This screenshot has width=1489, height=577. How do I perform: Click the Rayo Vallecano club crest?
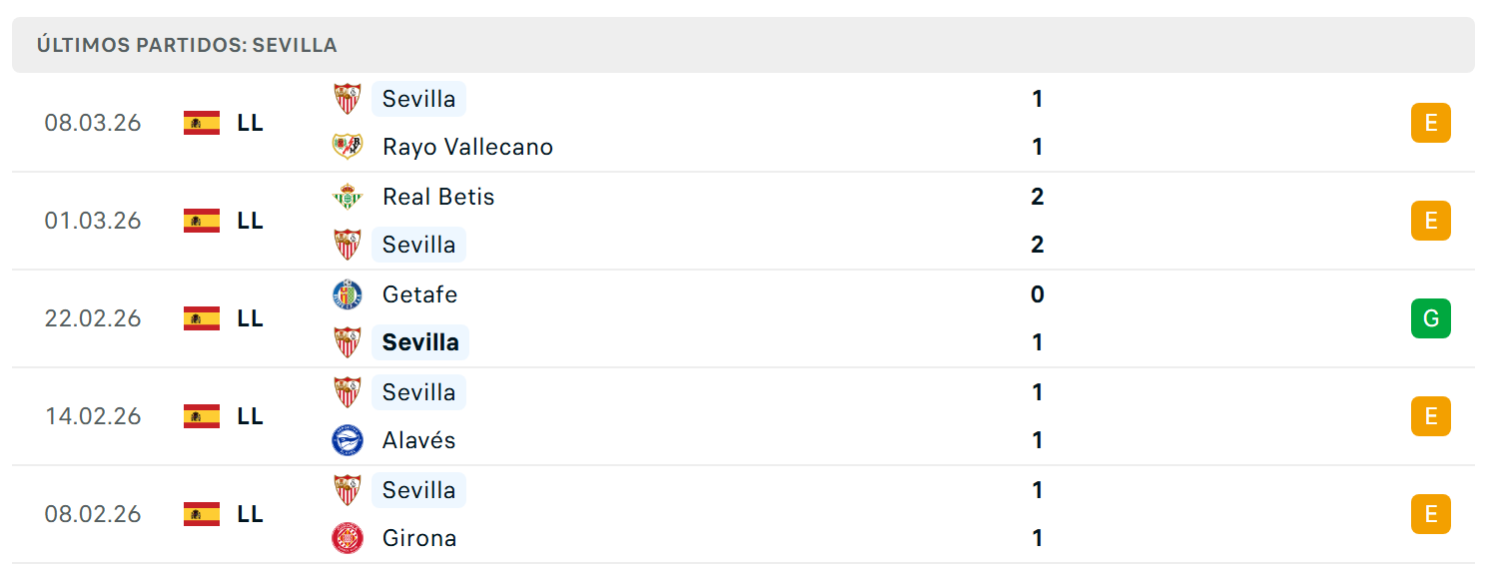[x=348, y=147]
